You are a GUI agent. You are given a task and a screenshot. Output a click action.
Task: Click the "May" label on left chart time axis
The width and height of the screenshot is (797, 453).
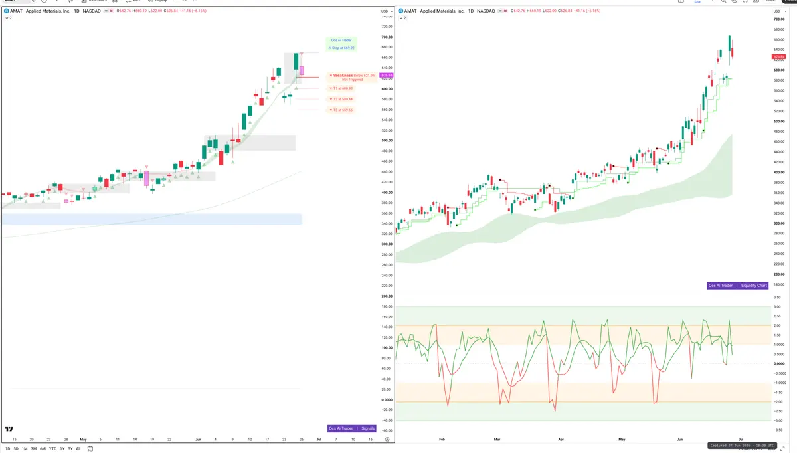[x=83, y=439]
